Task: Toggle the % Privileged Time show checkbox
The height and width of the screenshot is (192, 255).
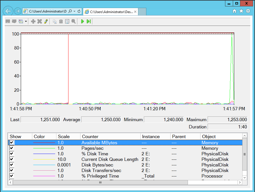Action: point(12,176)
